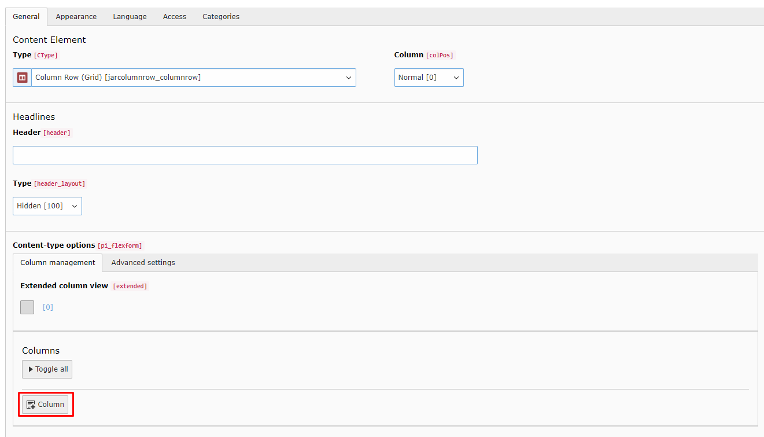Expand the Column colPos dropdown
The width and height of the screenshot is (764, 437).
(429, 78)
